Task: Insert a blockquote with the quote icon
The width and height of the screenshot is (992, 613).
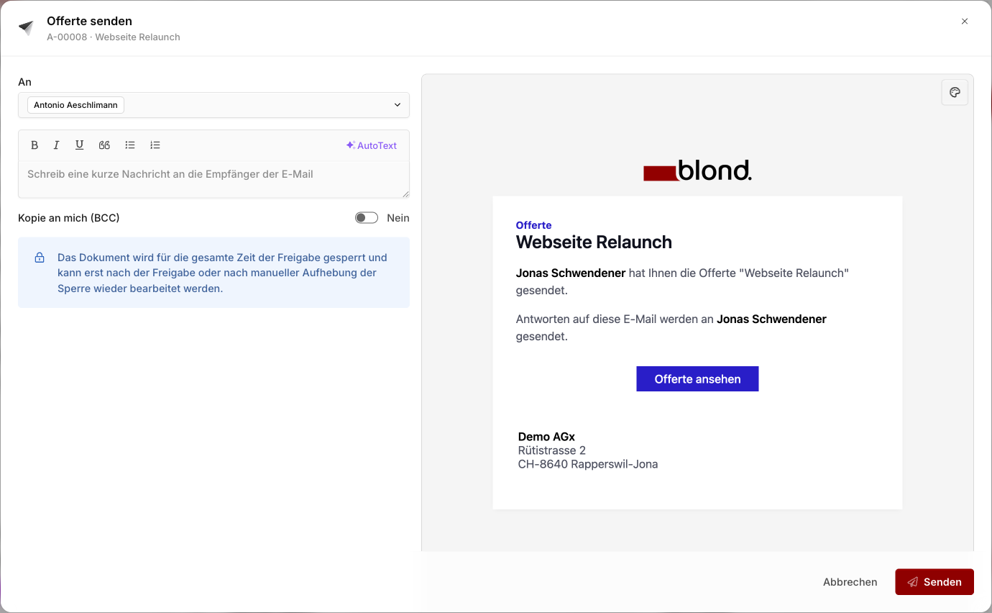Action: pos(104,145)
